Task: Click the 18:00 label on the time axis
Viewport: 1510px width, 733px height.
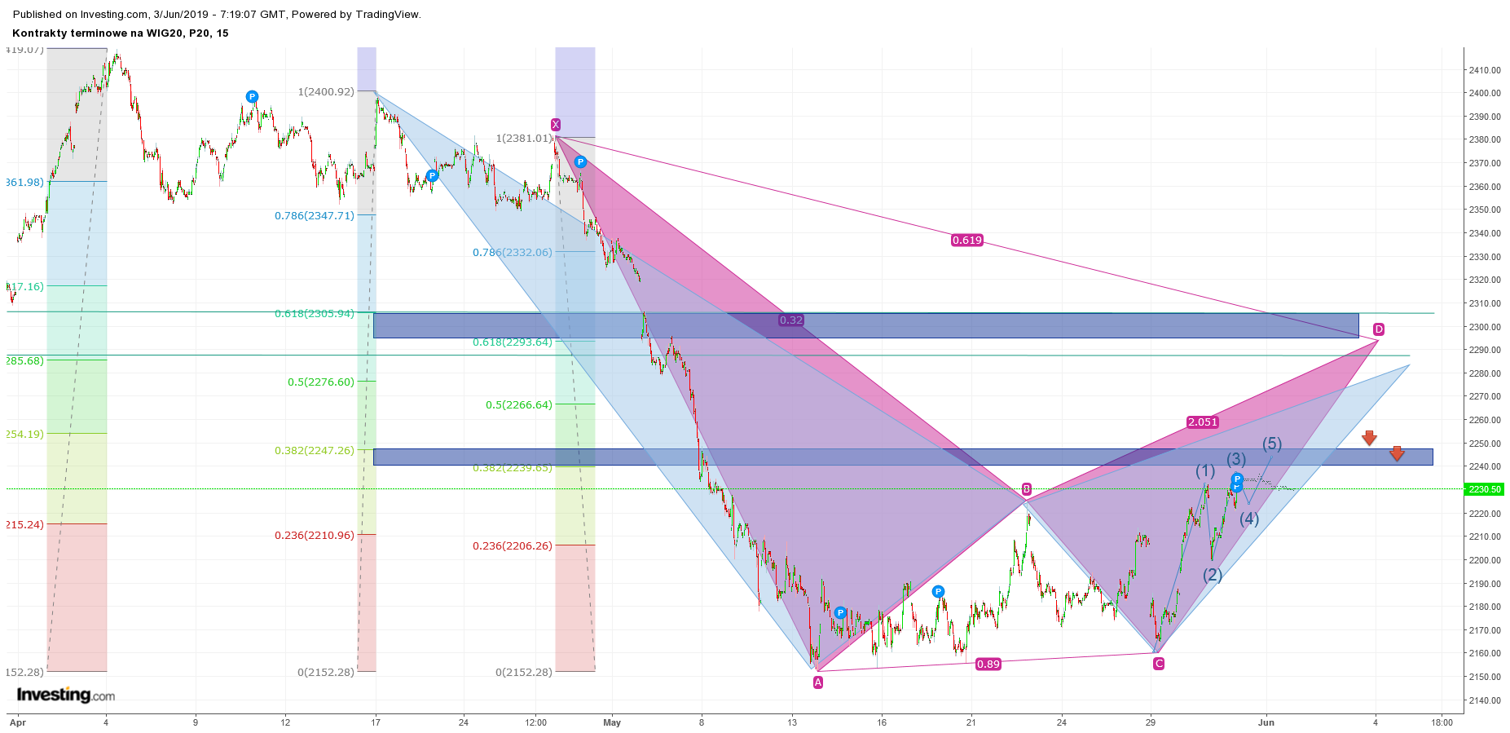Action: point(1442,722)
